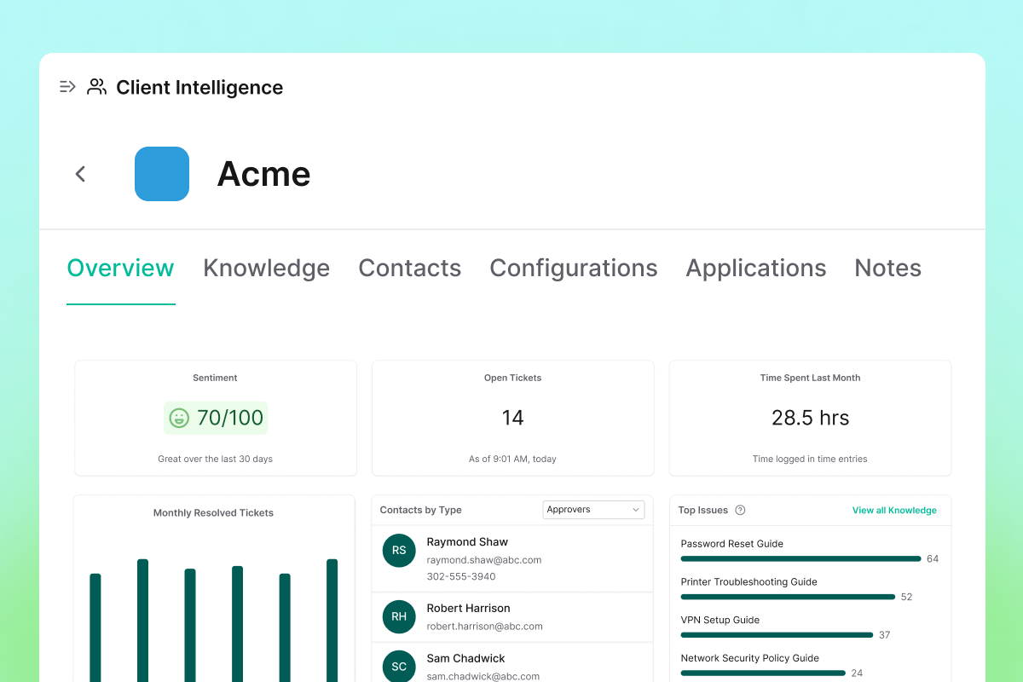The height and width of the screenshot is (682, 1023).
Task: Switch to the Knowledge tab
Action: click(266, 268)
